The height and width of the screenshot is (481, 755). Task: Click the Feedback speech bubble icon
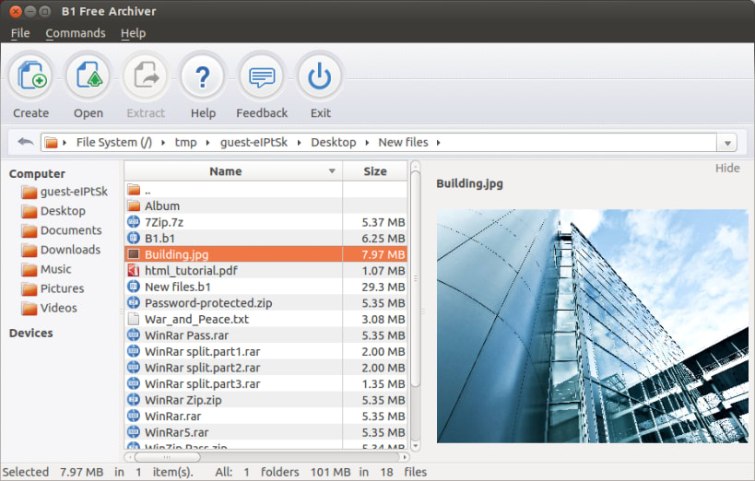[262, 77]
